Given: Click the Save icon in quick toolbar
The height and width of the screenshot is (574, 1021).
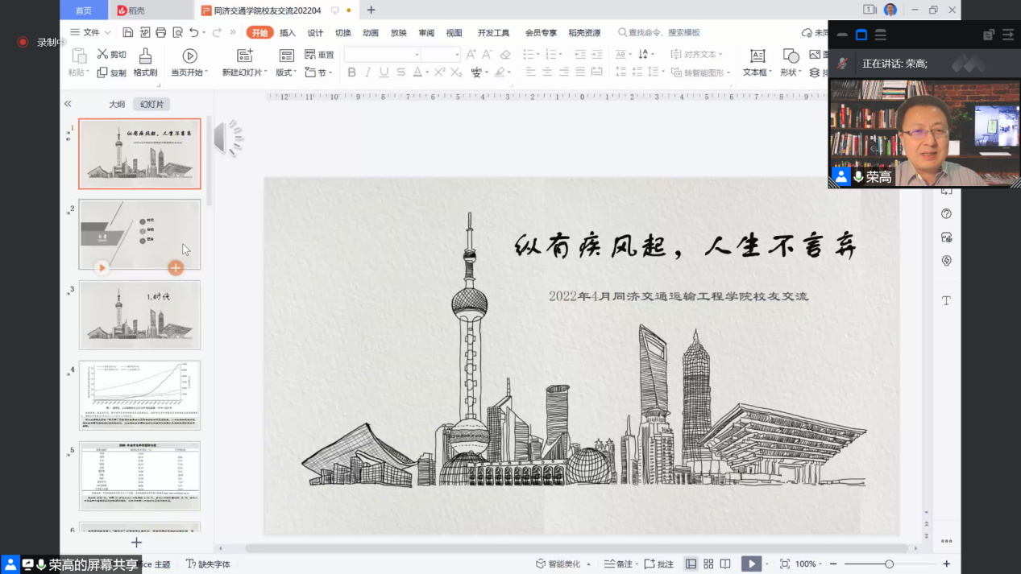Looking at the screenshot, I should (128, 32).
